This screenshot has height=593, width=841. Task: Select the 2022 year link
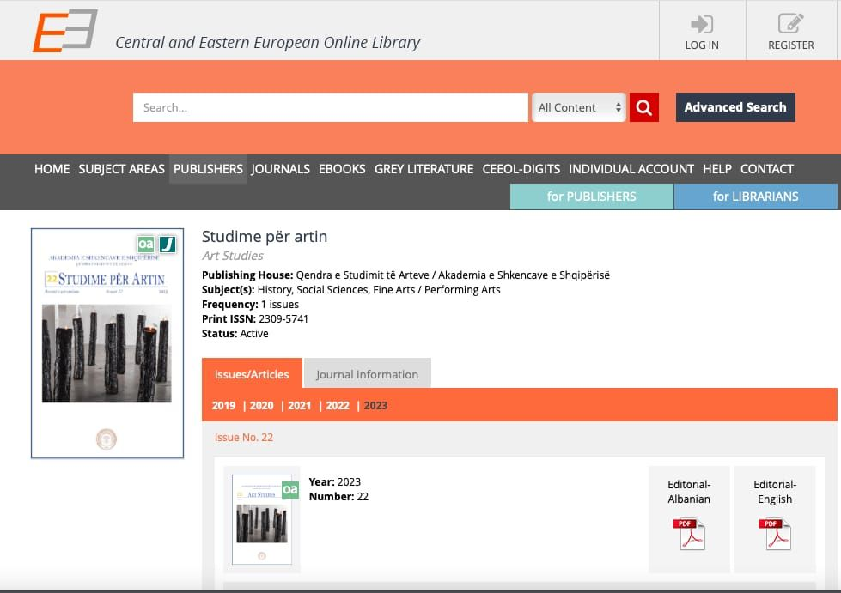(338, 406)
